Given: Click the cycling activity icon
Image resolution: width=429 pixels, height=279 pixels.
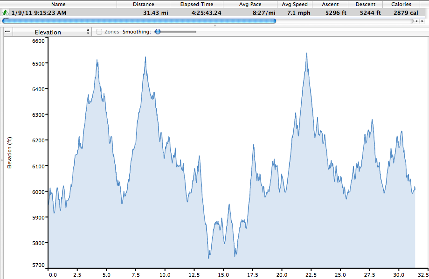Looking at the screenshot, I should [6, 13].
